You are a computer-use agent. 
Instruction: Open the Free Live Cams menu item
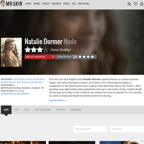coord(84,4)
